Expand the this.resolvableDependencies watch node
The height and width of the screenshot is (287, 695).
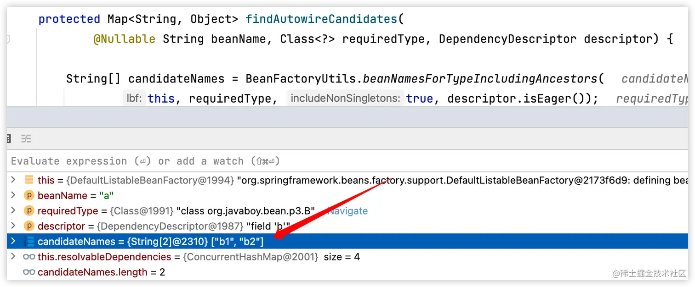pyautogui.click(x=13, y=257)
